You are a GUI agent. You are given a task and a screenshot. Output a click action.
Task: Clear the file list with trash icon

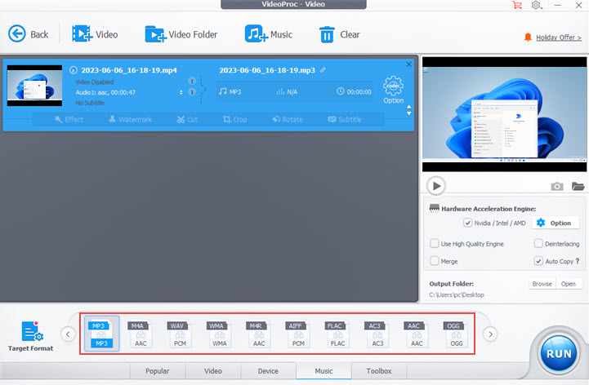[339, 34]
